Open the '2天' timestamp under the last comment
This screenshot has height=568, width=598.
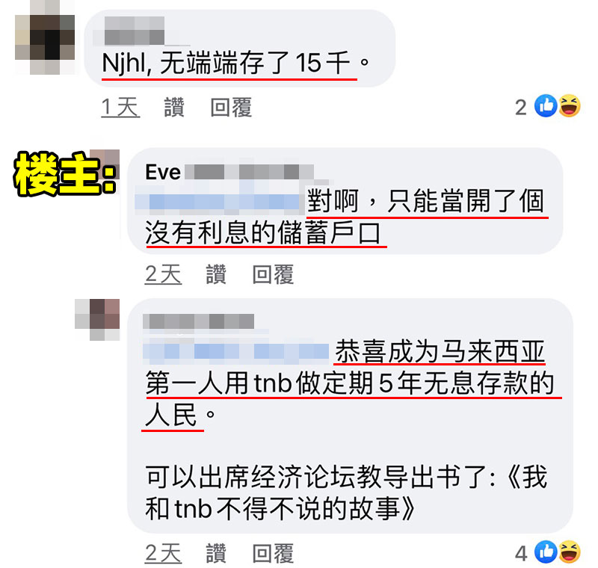coord(163,553)
